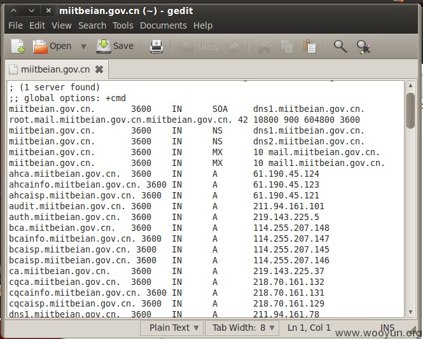Click ca.miitbeian.gov.cn. hostname

tap(59, 271)
